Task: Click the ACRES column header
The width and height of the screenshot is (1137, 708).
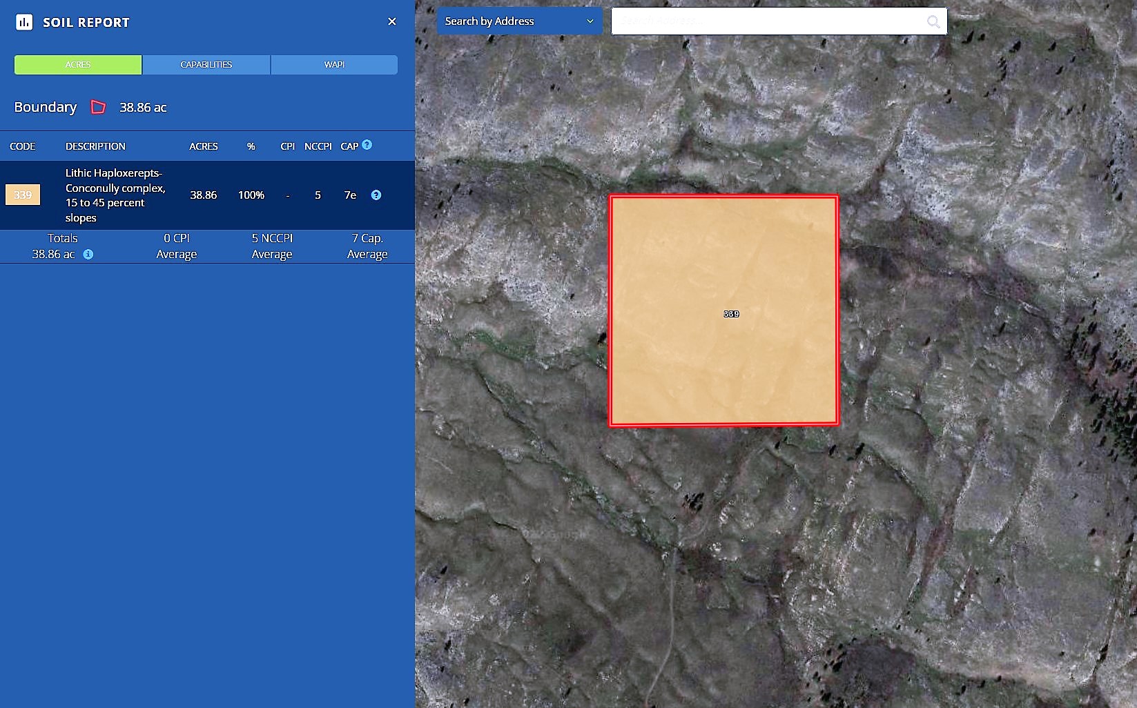Action: pos(203,146)
